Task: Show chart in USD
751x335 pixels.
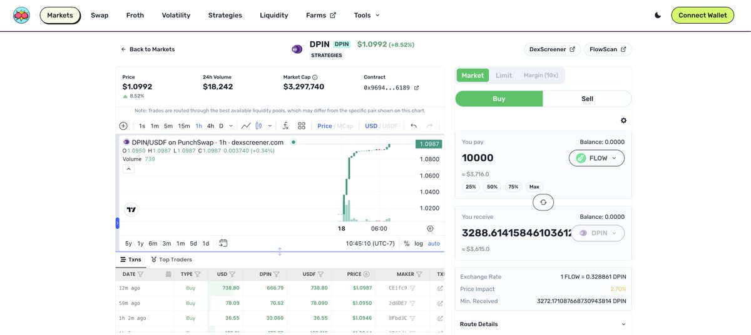Action: [x=371, y=126]
